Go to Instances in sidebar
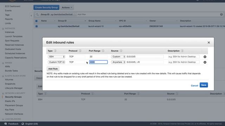 tap(9, 32)
